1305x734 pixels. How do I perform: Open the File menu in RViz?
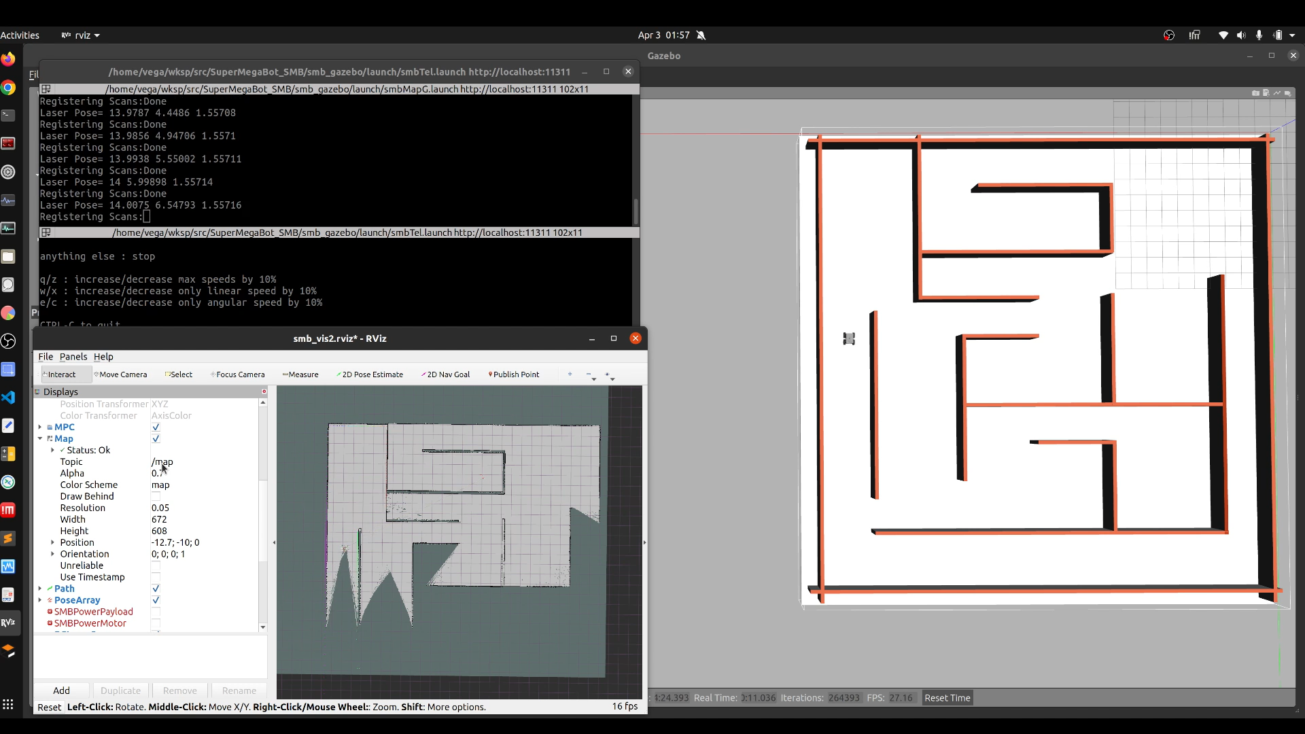point(46,357)
